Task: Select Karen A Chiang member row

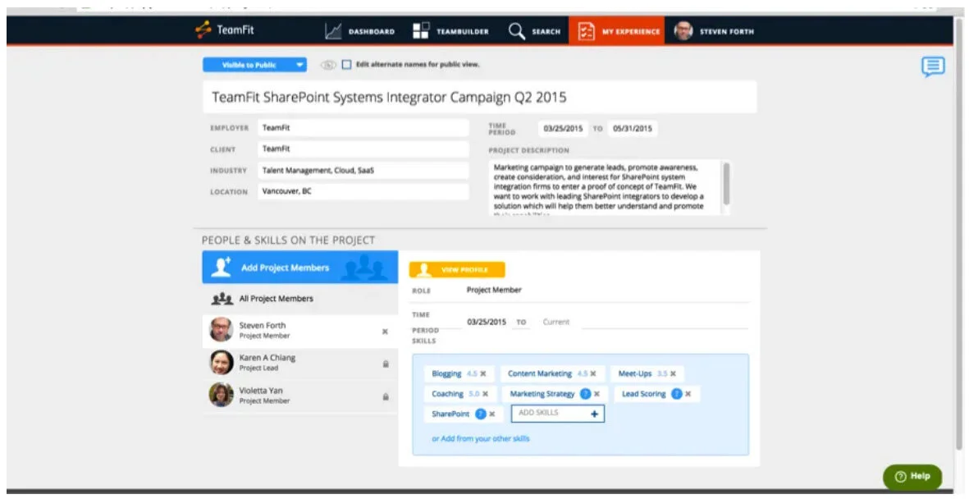Action: point(299,363)
